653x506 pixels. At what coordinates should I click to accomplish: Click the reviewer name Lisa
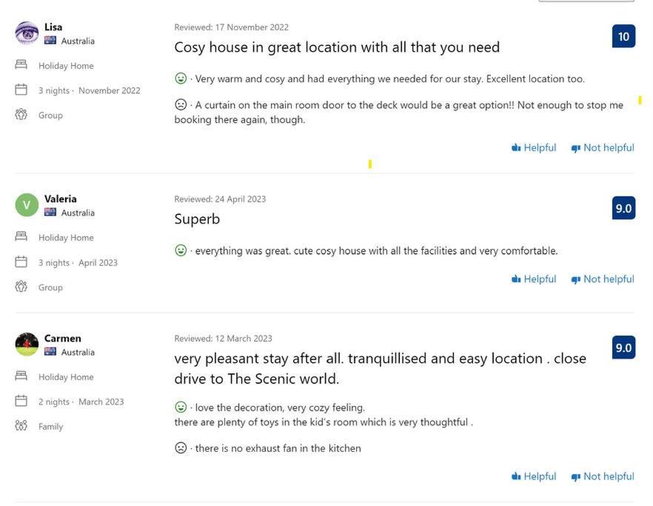pos(53,27)
